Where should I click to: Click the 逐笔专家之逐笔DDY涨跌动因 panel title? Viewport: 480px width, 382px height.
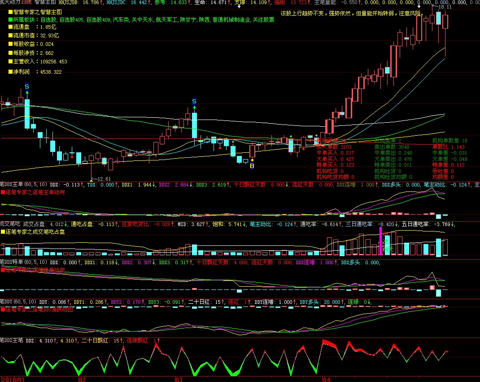pyautogui.click(x=37, y=310)
